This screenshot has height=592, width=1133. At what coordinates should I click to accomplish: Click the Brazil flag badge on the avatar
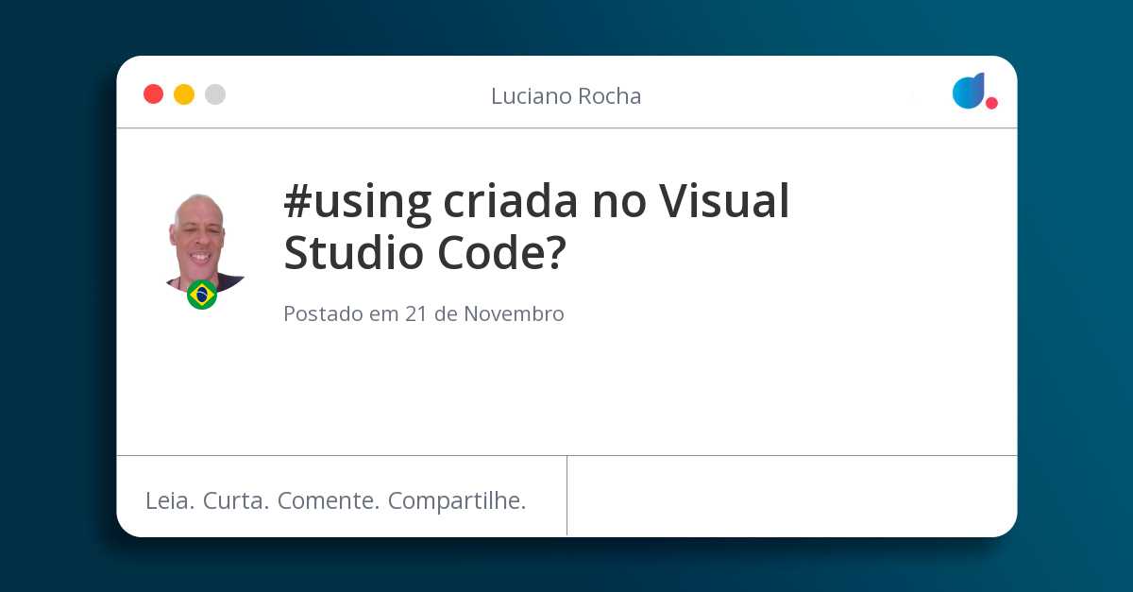coord(202,295)
